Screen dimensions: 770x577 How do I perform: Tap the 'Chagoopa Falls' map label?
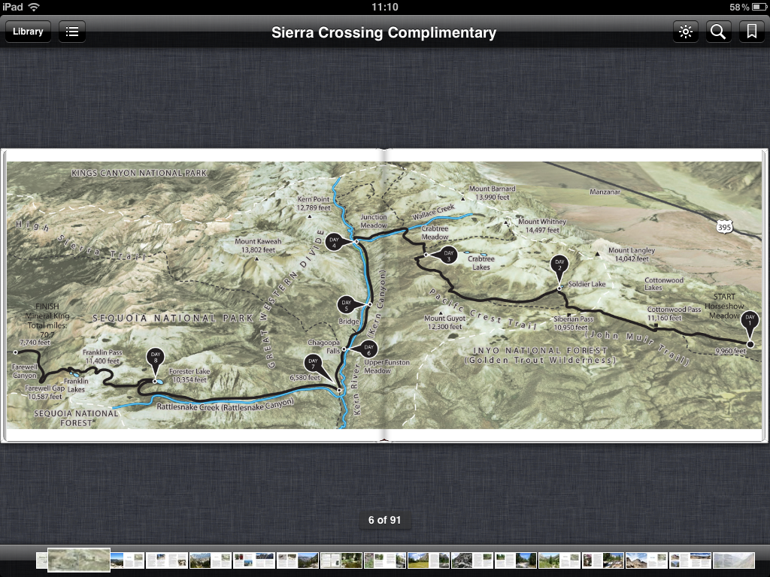324,346
